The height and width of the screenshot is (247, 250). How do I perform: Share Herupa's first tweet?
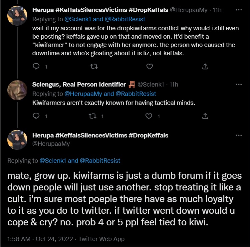205,67
